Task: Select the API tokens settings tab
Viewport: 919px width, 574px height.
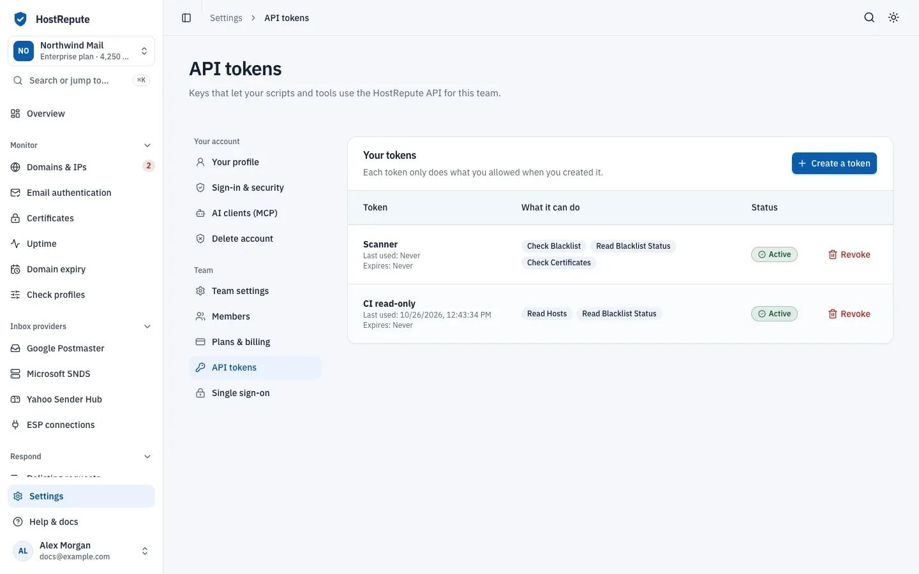Action: tap(255, 367)
